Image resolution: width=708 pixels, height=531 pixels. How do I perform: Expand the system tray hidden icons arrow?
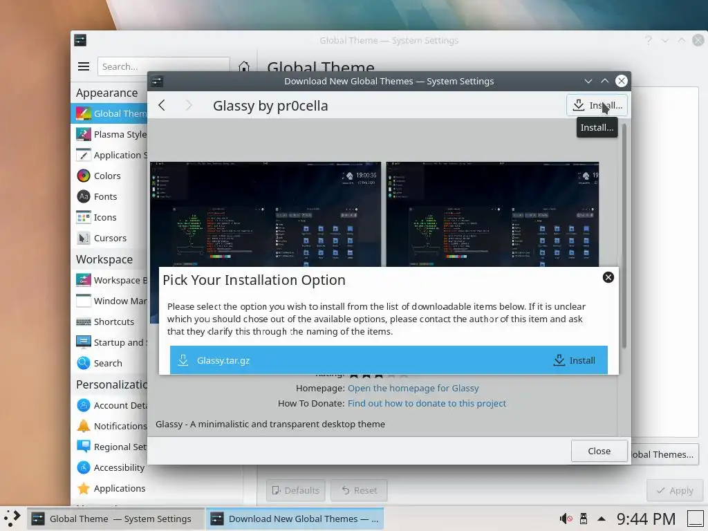[x=602, y=519]
